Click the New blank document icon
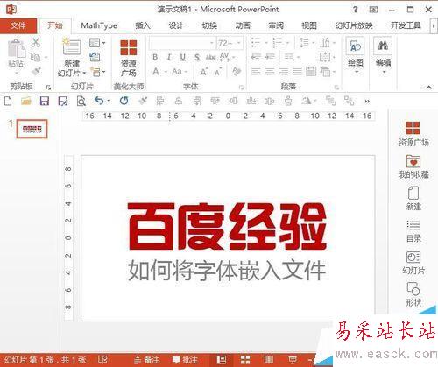The width and height of the screenshot is (438, 367). (8, 102)
